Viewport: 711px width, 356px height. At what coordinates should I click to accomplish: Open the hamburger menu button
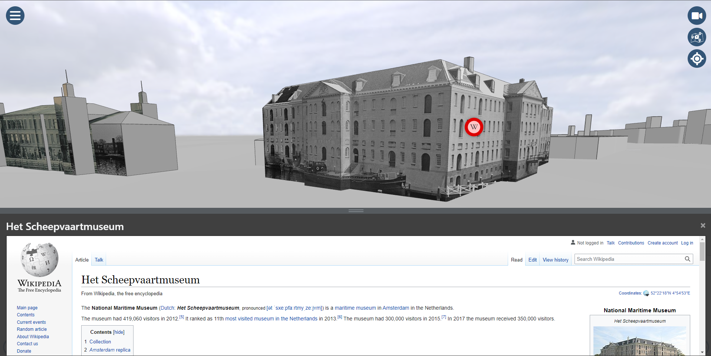click(x=15, y=16)
